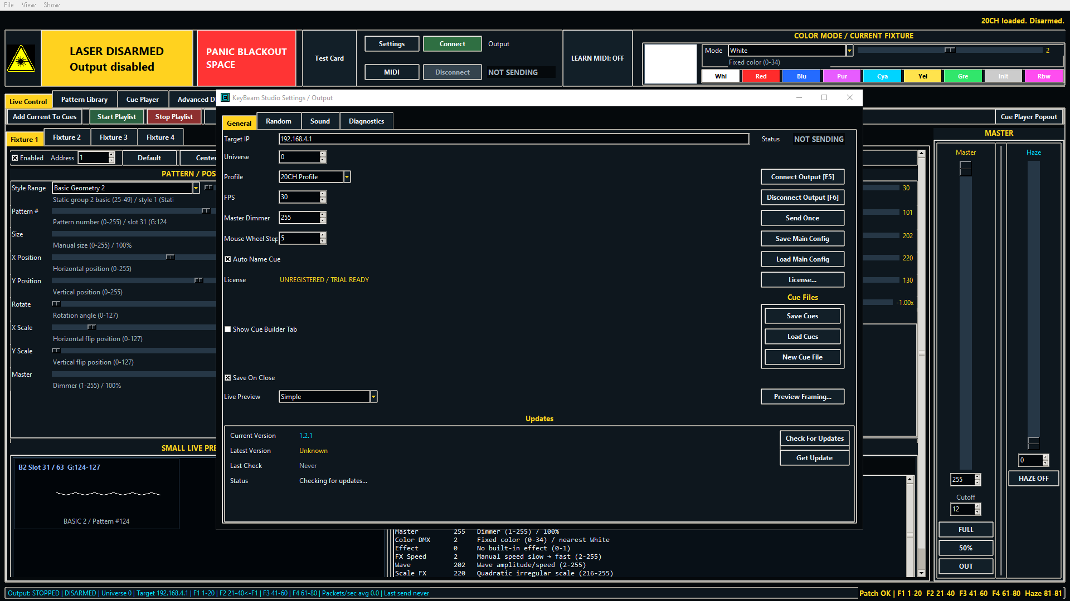Click the laser warning triangle icon
The image size is (1070, 601).
coord(21,58)
